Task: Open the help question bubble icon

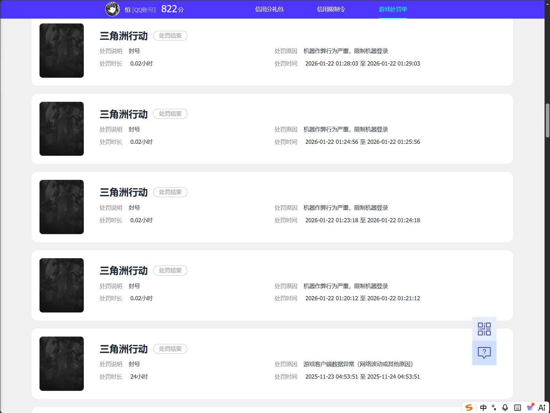Action: point(484,353)
